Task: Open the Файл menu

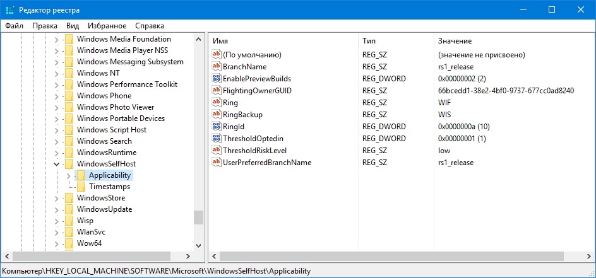Action: click(x=15, y=26)
